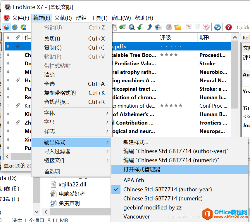Open the 群组 menu

pyautogui.click(x=81, y=18)
